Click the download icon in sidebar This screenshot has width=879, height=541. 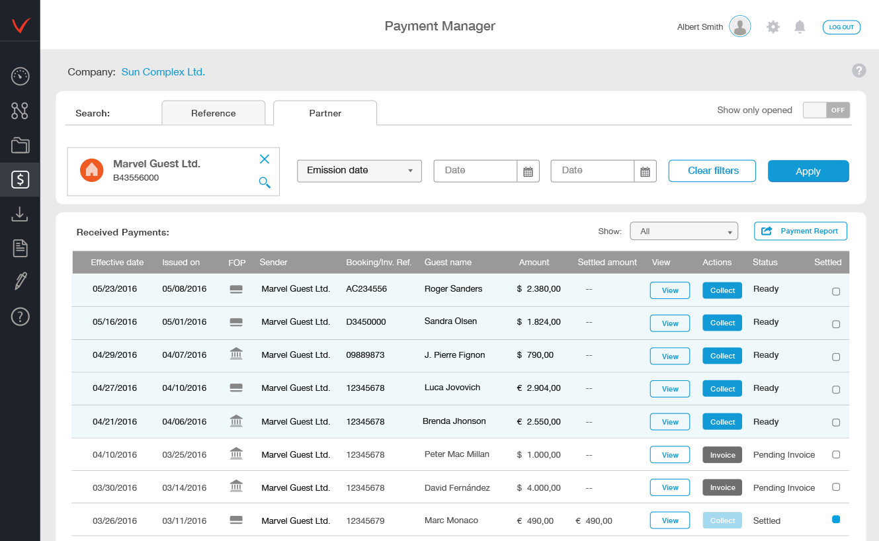pos(20,214)
